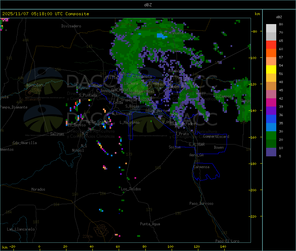Click the Pampa_Diamante place label
The height and width of the screenshot is (251, 296).
[13, 107]
